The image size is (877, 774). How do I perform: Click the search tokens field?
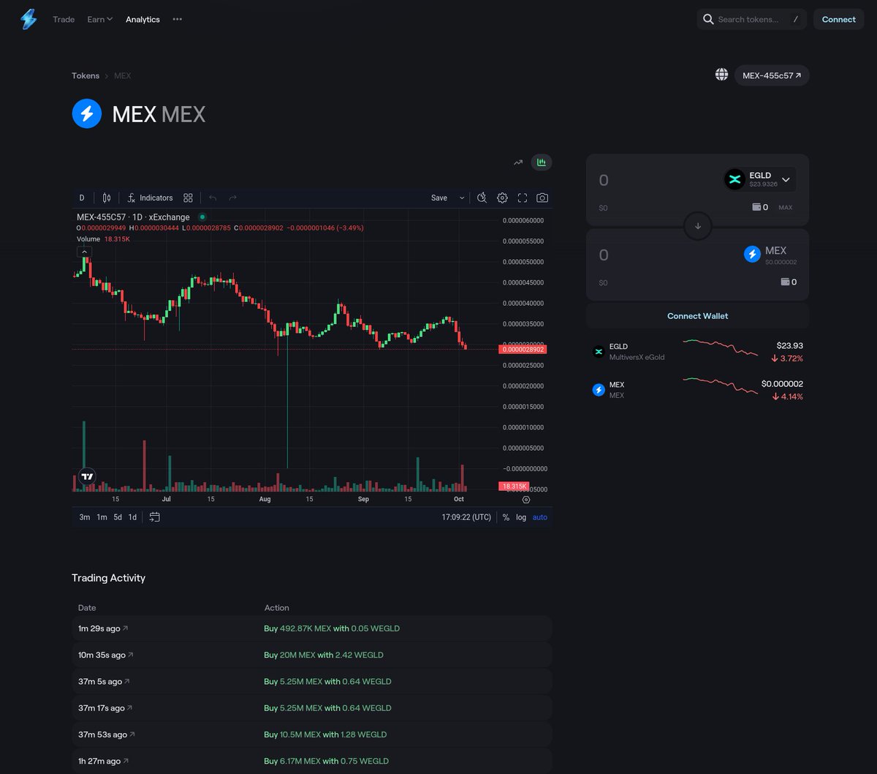point(751,19)
